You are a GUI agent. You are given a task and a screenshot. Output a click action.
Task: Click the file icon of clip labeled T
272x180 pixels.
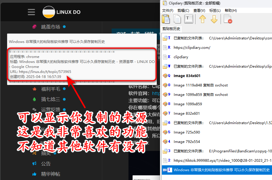pyautogui.click(x=165, y=38)
